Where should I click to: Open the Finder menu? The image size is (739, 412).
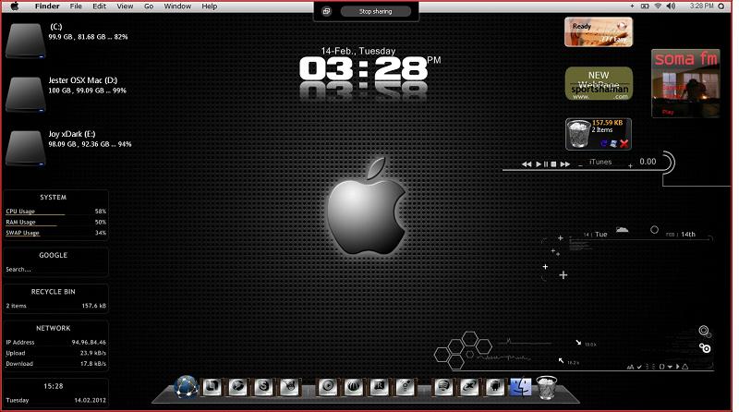tap(47, 6)
